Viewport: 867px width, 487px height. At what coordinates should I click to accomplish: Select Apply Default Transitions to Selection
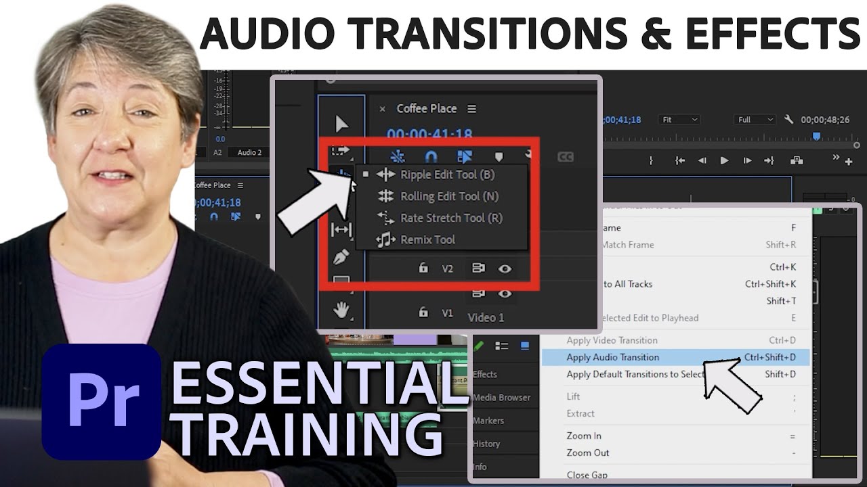675,374
